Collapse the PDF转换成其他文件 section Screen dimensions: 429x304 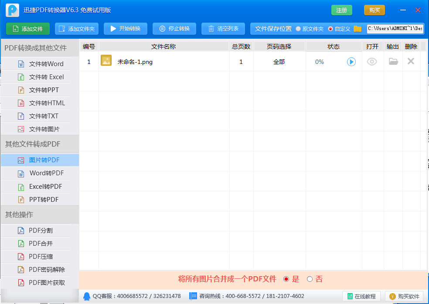coord(39,48)
